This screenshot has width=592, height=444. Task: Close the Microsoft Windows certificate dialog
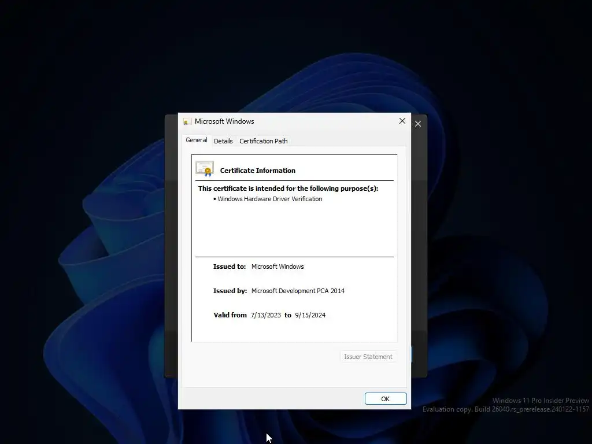402,121
